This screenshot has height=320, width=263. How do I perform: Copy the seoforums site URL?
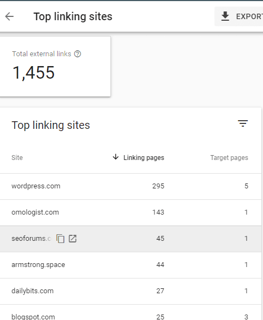pyautogui.click(x=61, y=239)
